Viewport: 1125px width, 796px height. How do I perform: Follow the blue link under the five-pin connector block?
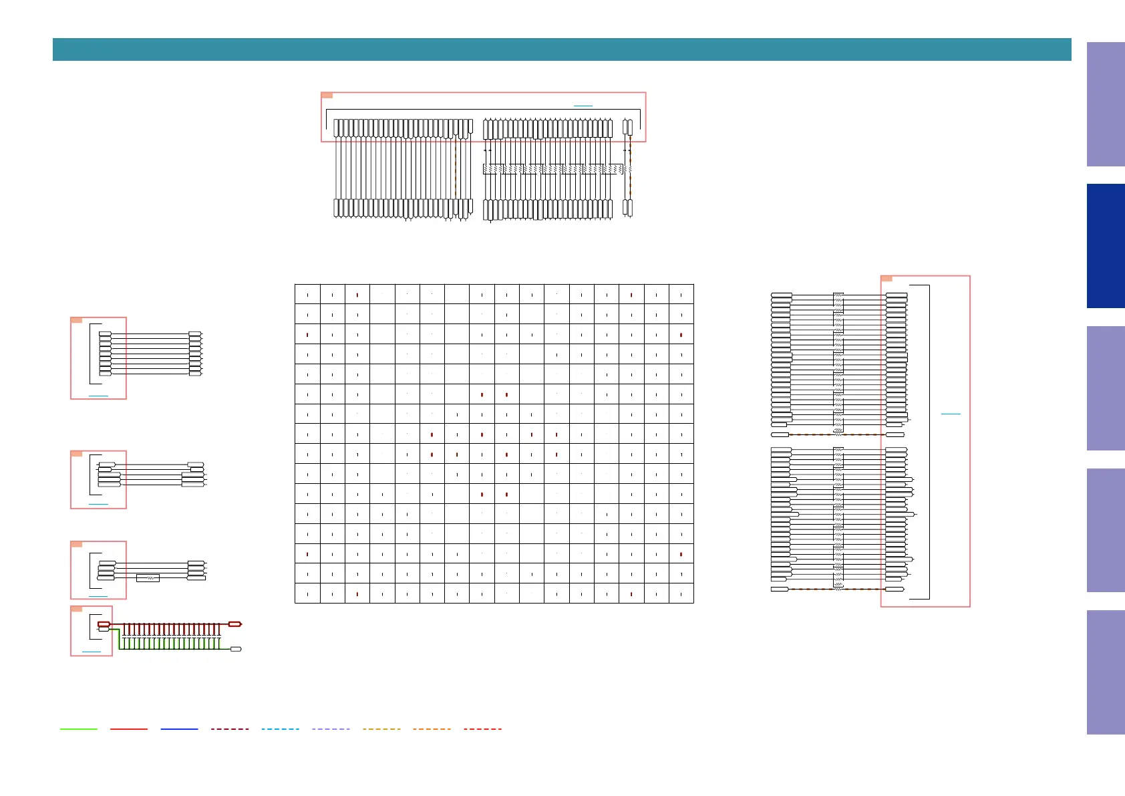98,504
